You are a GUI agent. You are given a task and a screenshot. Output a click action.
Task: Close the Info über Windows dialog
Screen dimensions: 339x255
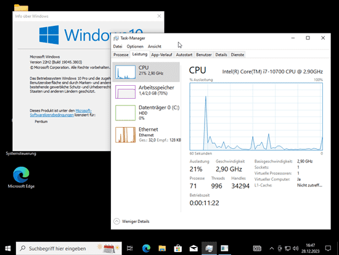click(159, 16)
